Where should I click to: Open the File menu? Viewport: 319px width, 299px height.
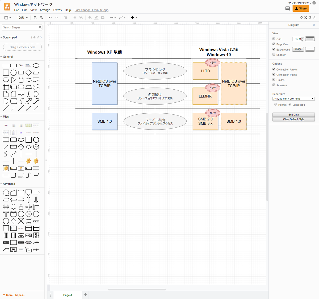pyautogui.click(x=16, y=10)
